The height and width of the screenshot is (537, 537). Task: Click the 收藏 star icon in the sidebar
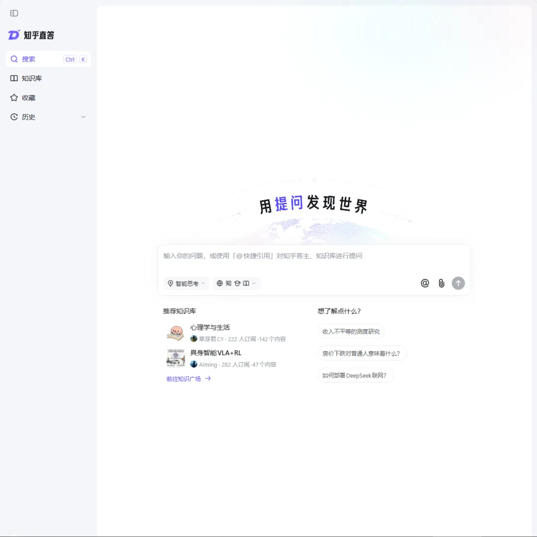coord(14,97)
